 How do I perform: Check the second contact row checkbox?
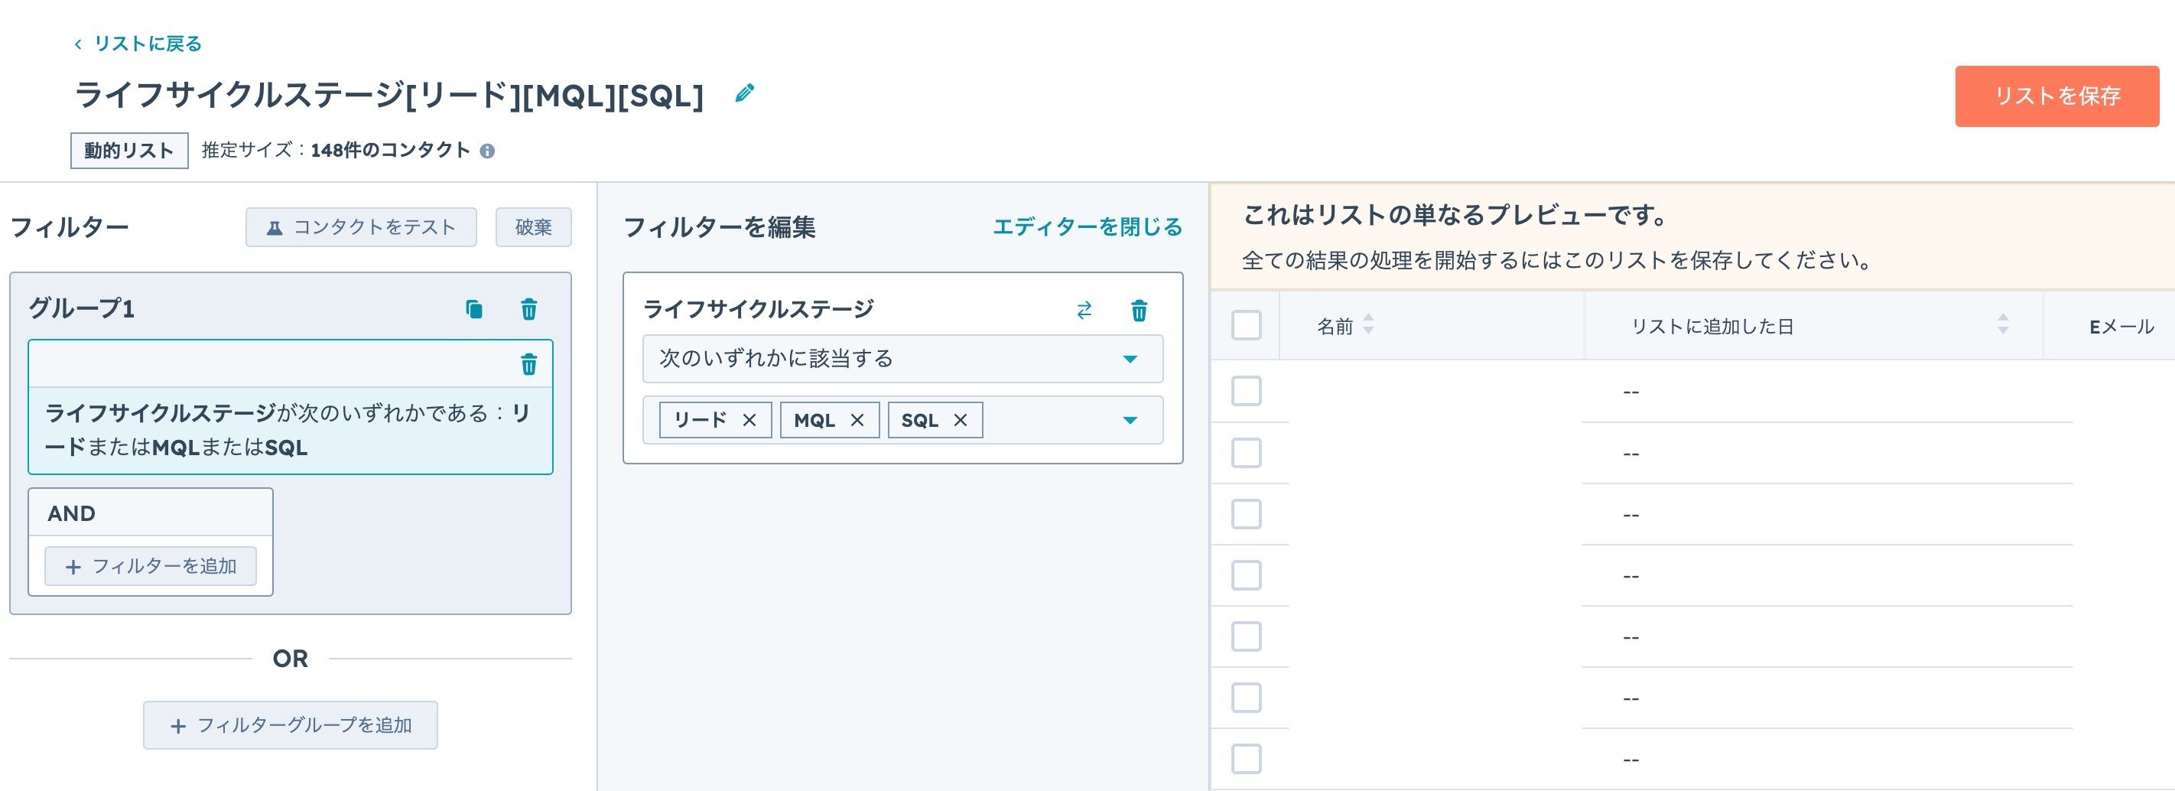tap(1247, 452)
